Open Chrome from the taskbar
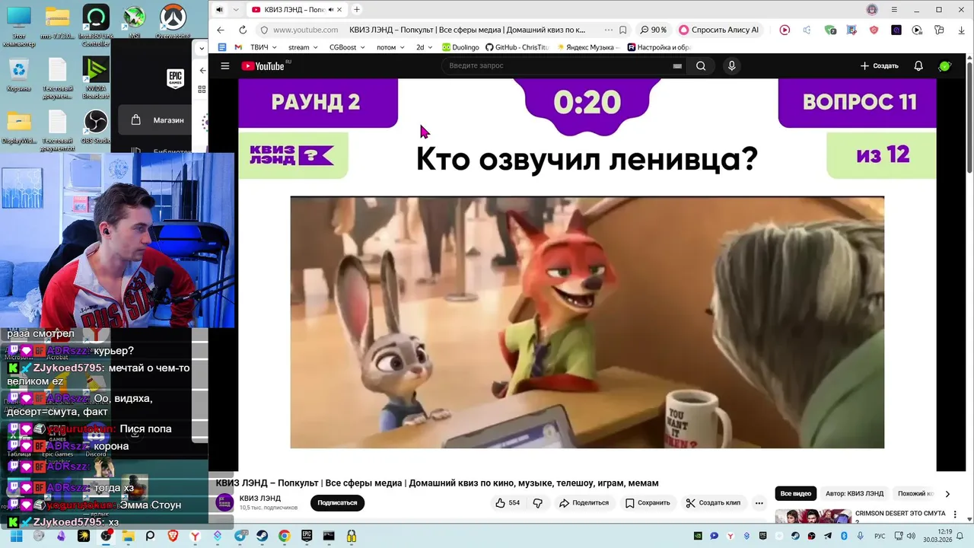 coord(284,536)
